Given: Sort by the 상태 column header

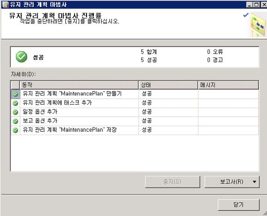Looking at the screenshot, I should tap(168, 85).
